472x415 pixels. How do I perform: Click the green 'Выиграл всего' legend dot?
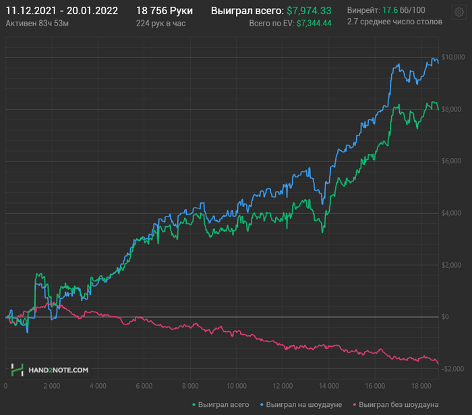click(x=194, y=404)
